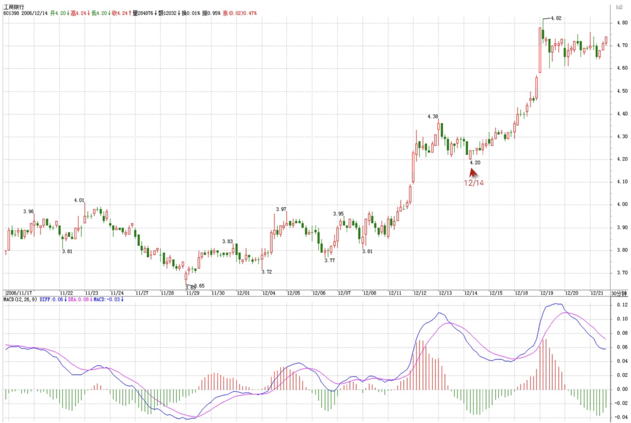The height and width of the screenshot is (423, 631).
Task: Click the DEA:0.08 value label
Action: pos(78,299)
